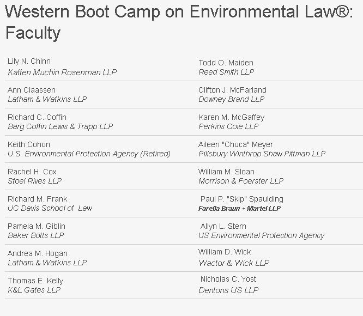Click Todd O. Maiden's name
363x316 pixels.
[226, 63]
